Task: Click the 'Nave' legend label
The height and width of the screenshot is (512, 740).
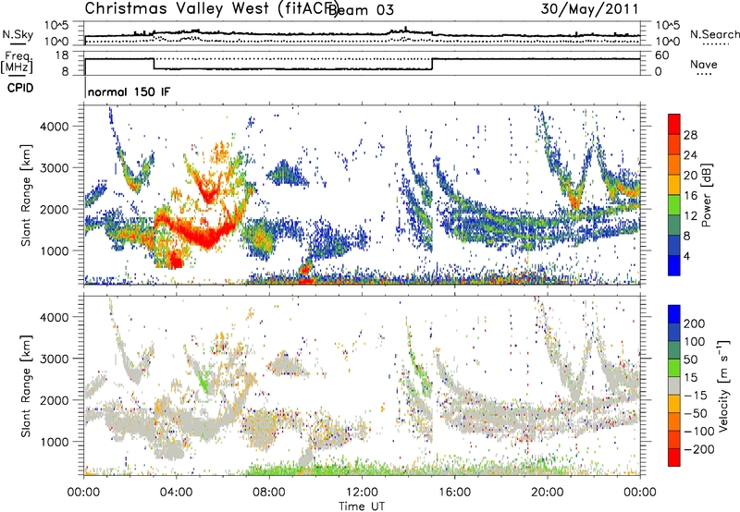Action: [x=704, y=65]
